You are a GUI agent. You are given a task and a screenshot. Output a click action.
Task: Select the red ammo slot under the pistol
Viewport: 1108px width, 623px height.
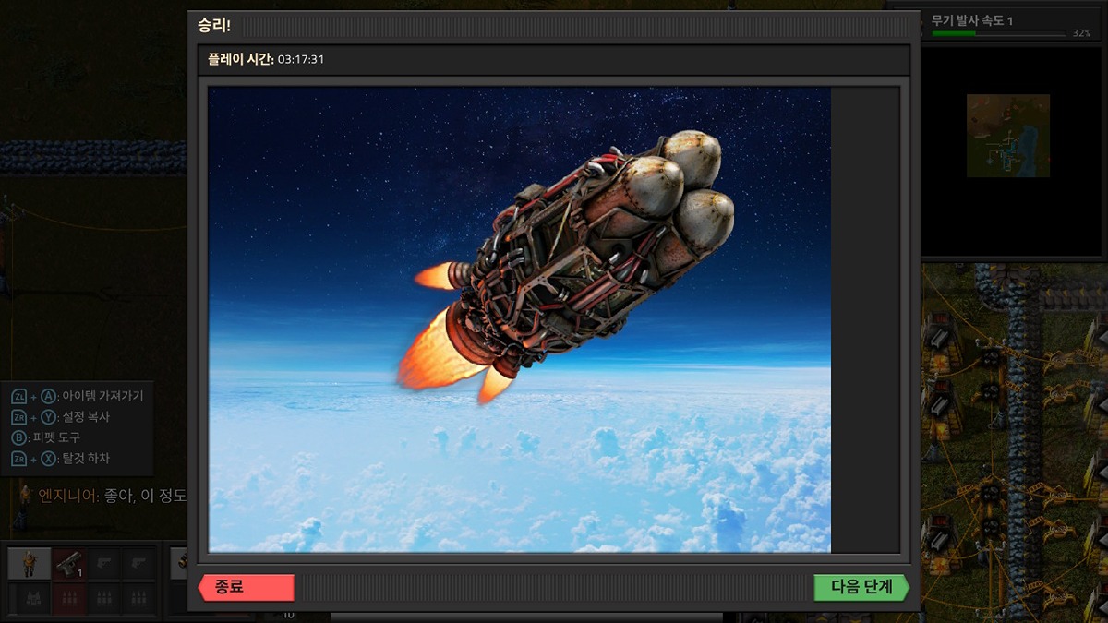(68, 598)
